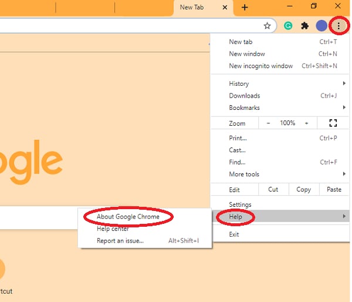Click the blue profile avatar

pyautogui.click(x=321, y=26)
